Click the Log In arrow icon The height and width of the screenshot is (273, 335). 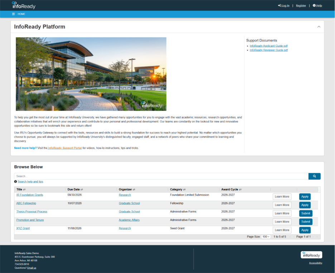coord(280,5)
